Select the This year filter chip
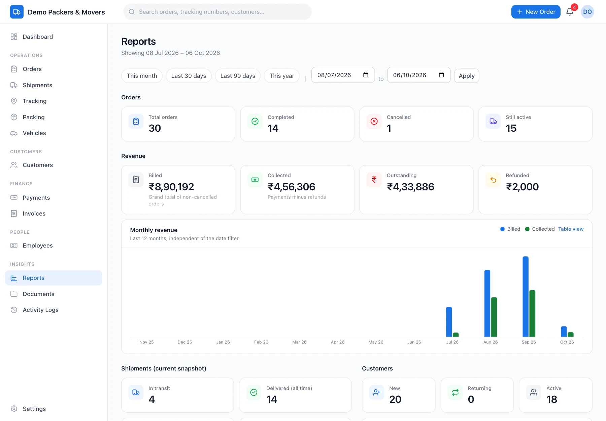The width and height of the screenshot is (606, 421). (x=282, y=76)
